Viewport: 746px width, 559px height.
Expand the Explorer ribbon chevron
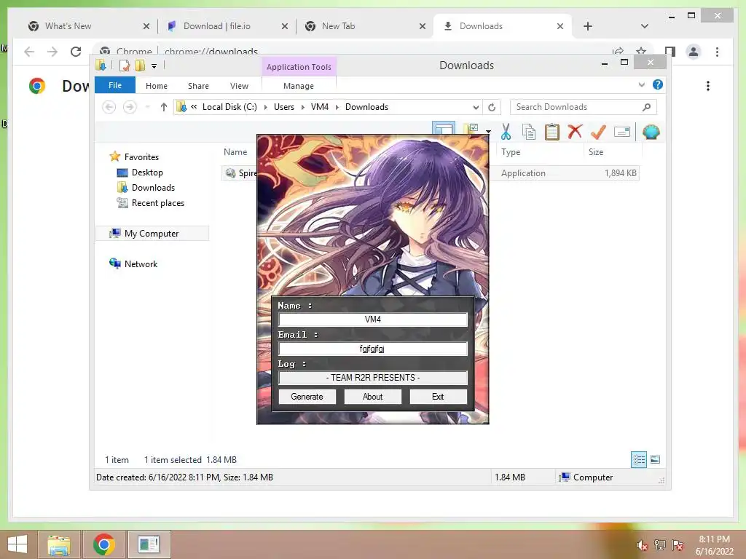(641, 84)
